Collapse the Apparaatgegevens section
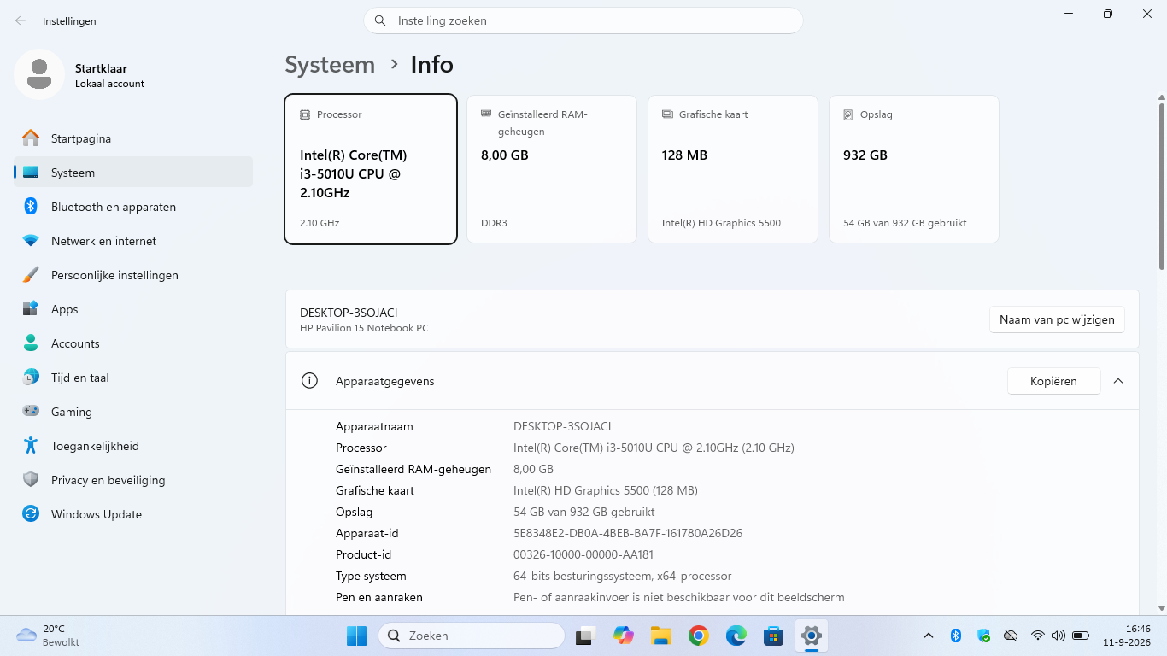This screenshot has height=656, width=1167. pyautogui.click(x=1118, y=381)
